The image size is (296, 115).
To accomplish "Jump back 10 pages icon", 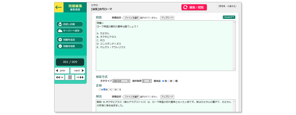I will click(60, 77).
